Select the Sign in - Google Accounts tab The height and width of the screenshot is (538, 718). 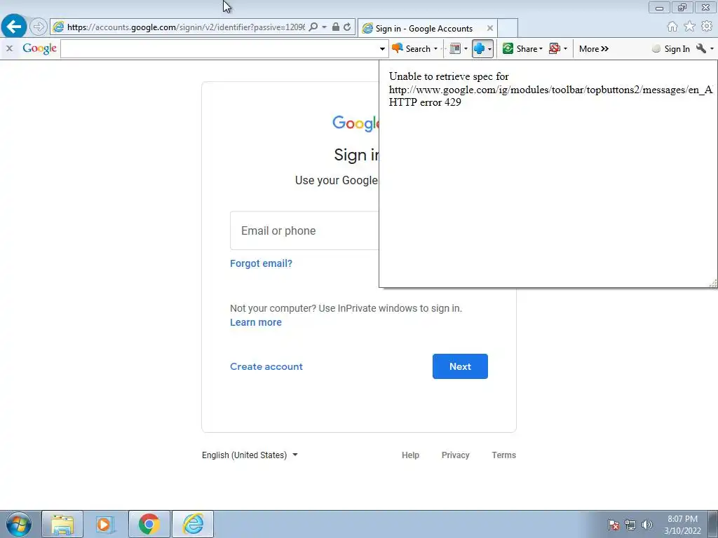pyautogui.click(x=424, y=28)
